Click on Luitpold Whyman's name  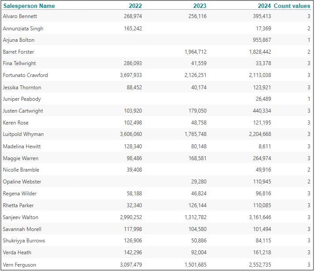coord(23,134)
